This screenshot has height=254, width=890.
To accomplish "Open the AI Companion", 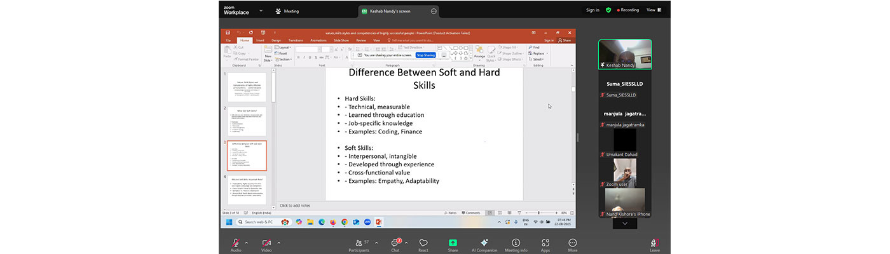I will coord(484,244).
